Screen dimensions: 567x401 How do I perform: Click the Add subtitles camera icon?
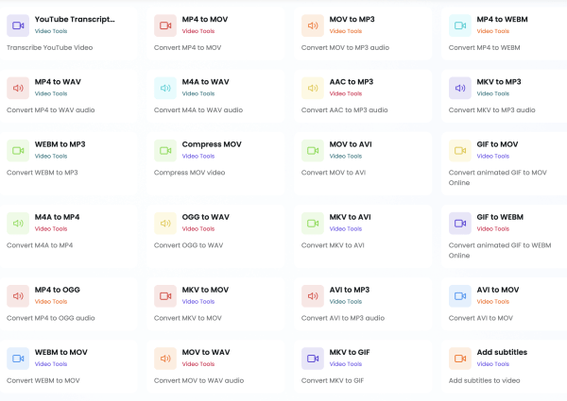460,359
